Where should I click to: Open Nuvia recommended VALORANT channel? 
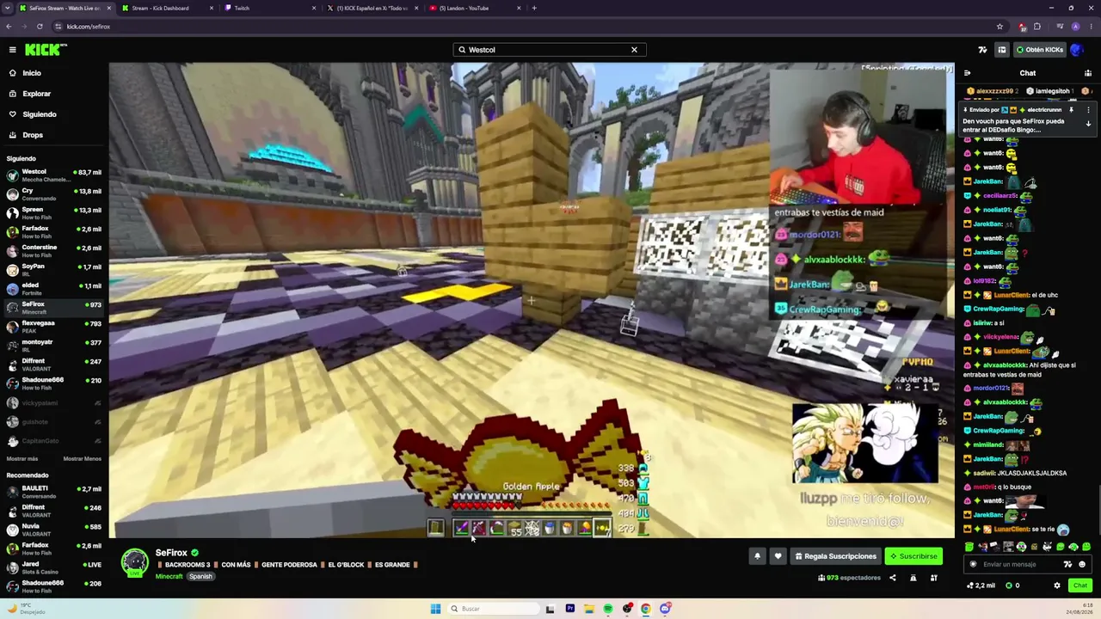(54, 530)
